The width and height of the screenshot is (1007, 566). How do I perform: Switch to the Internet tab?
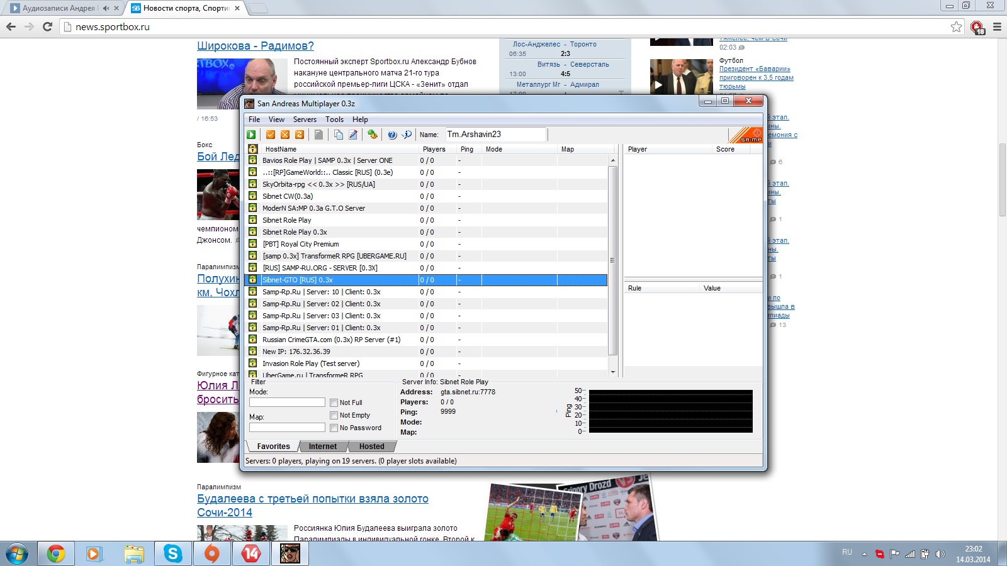pyautogui.click(x=323, y=447)
